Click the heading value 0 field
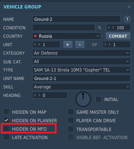Viewport: 134px width, 149px height. 50,95
